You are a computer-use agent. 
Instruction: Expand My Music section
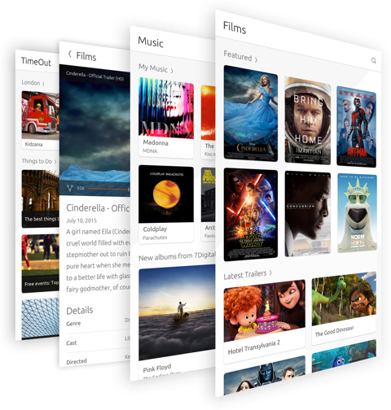(x=156, y=68)
